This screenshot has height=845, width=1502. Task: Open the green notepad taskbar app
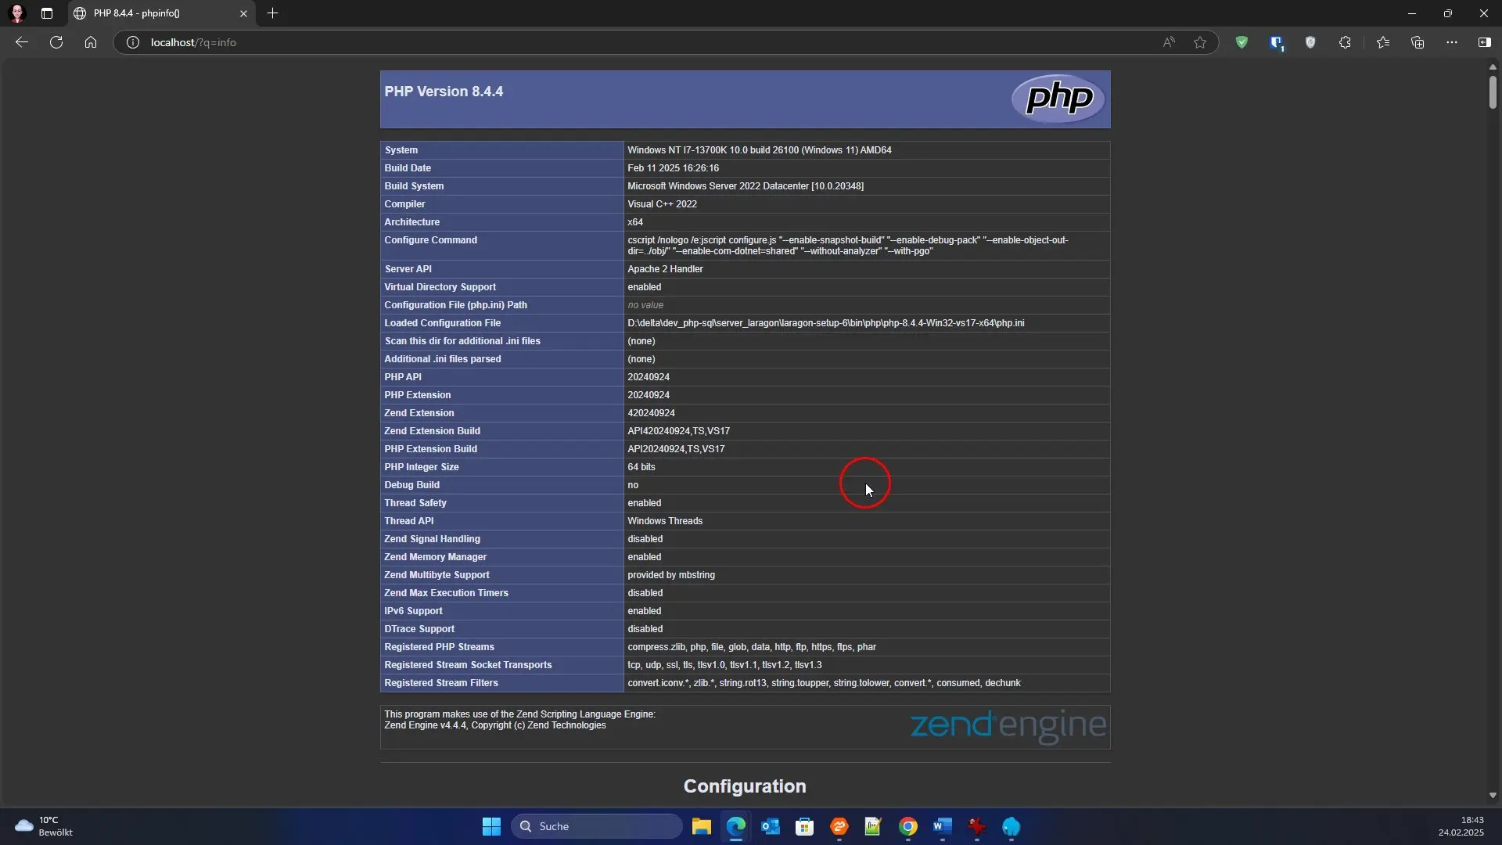click(x=873, y=826)
